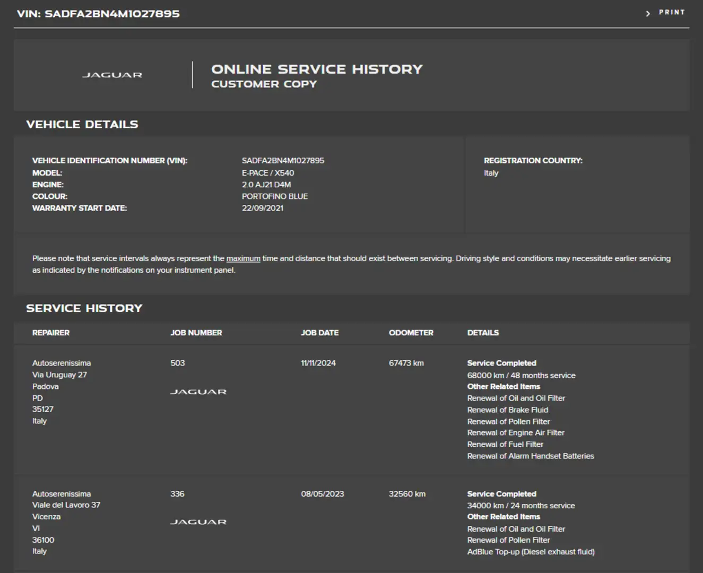Click the PORTOFINO BLUE colour value

[x=274, y=196]
